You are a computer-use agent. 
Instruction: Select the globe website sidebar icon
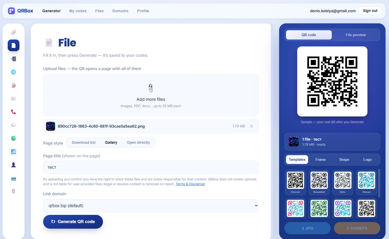point(14,72)
